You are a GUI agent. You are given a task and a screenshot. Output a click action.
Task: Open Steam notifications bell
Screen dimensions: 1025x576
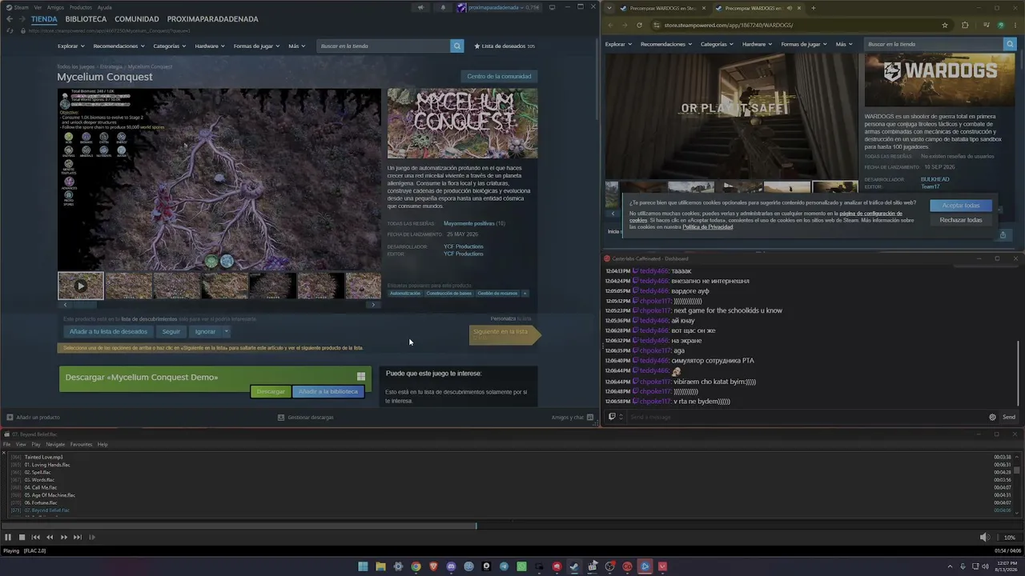click(443, 8)
